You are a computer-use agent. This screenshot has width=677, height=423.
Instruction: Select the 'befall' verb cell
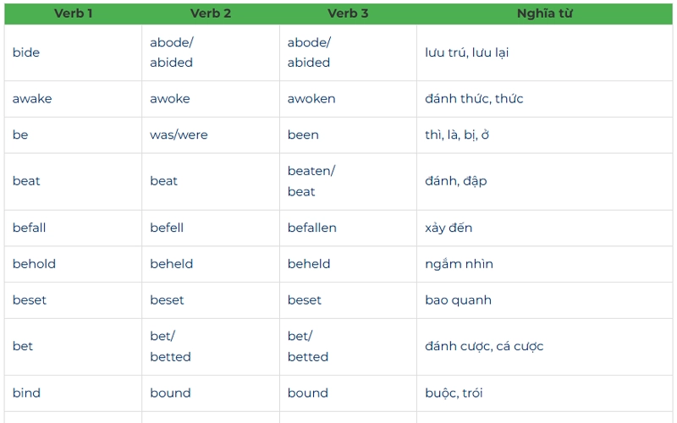[x=73, y=228]
